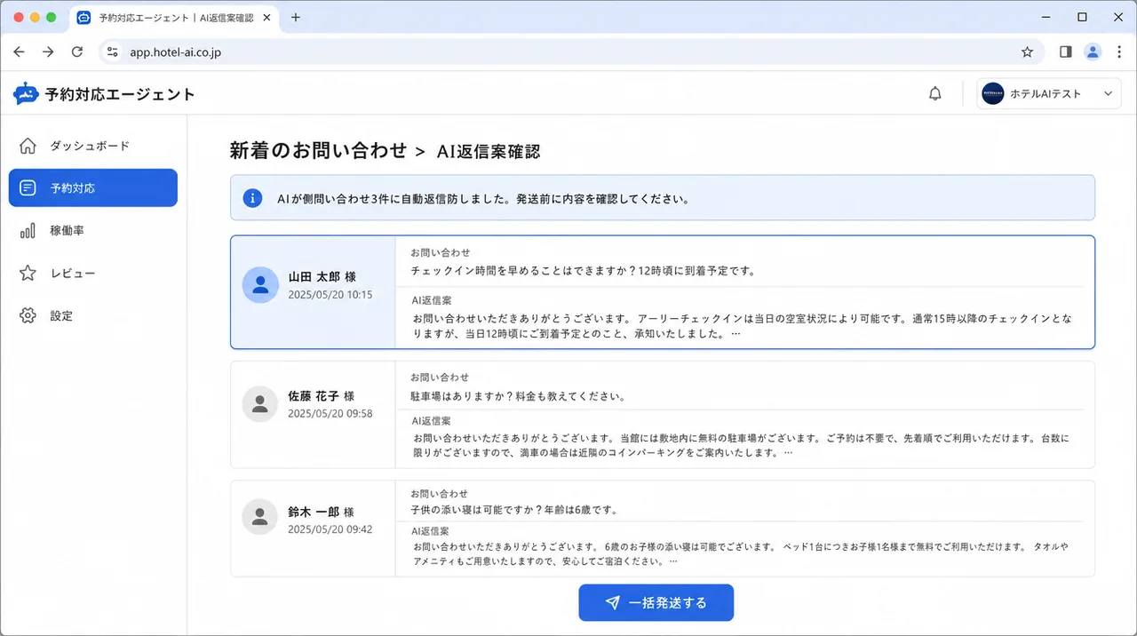
Task: Select 予約対応 in the sidebar
Action: point(93,188)
